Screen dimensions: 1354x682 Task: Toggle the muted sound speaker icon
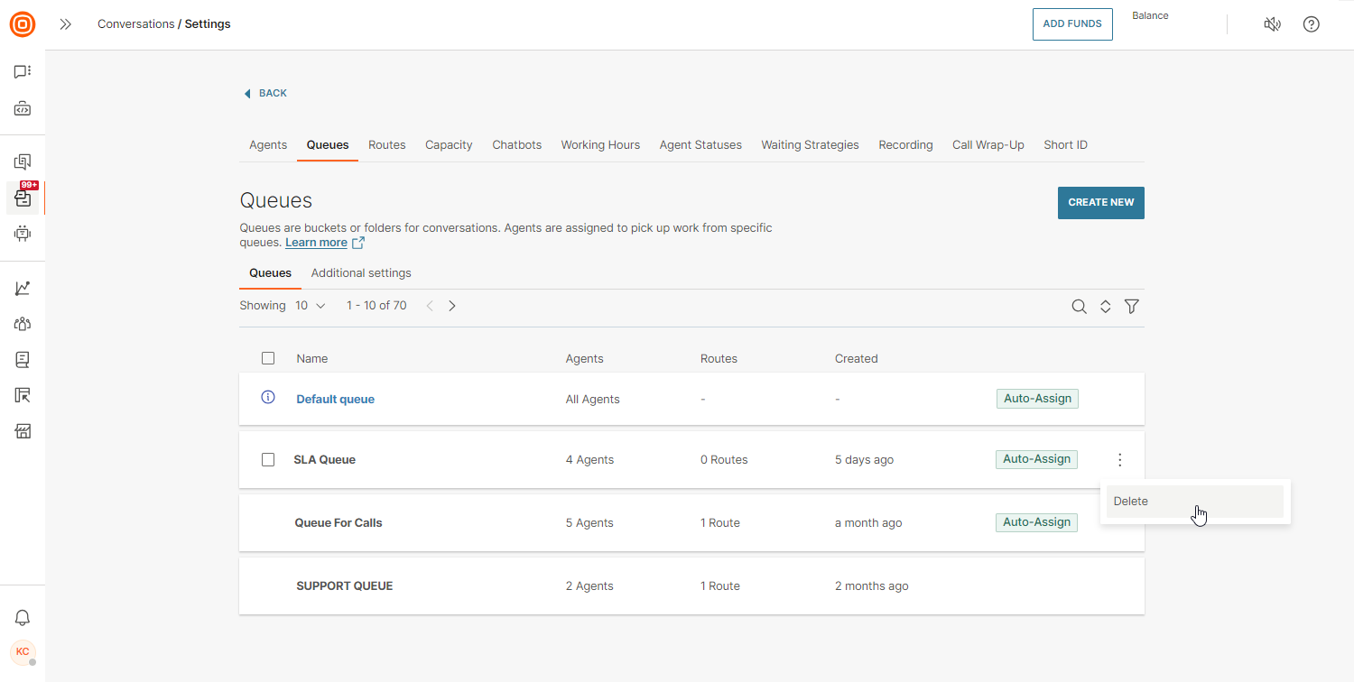pos(1272,24)
